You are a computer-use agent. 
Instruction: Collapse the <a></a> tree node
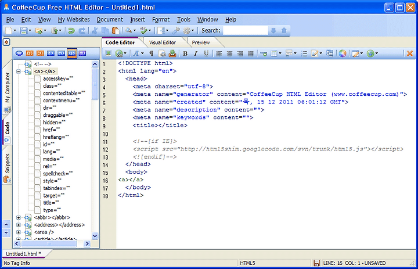[x=19, y=71]
